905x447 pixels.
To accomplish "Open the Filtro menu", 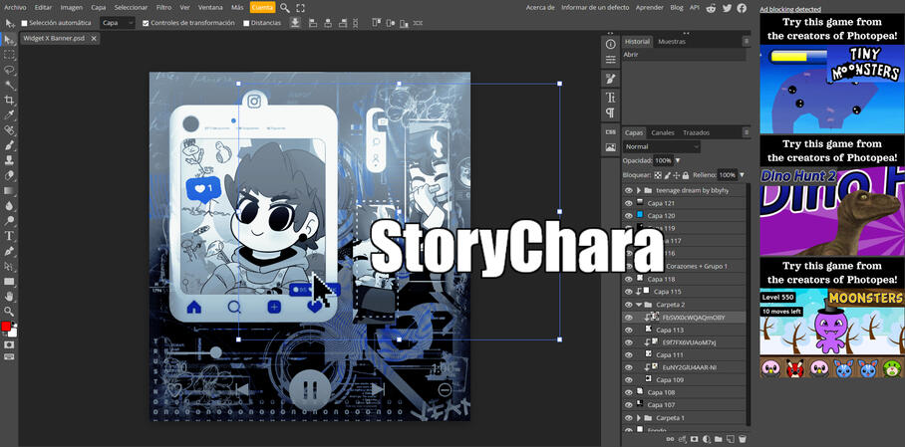I will point(163,7).
